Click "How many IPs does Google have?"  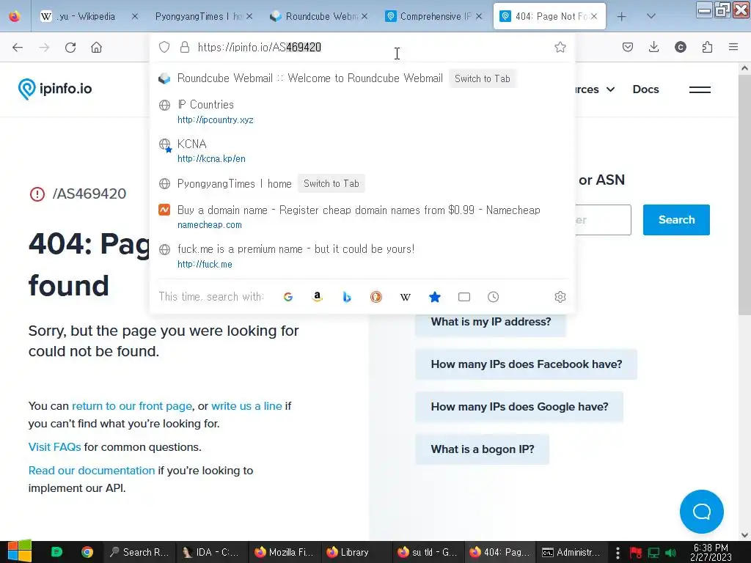[x=520, y=407]
